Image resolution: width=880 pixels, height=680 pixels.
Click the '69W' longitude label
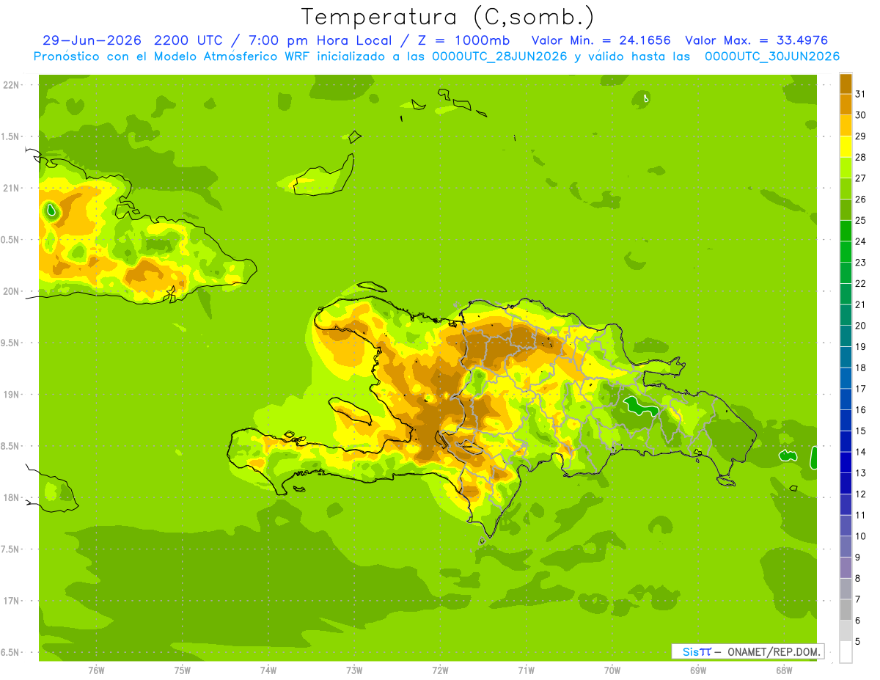coord(698,670)
